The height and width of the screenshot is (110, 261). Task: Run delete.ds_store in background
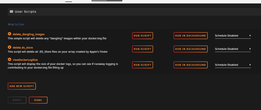[191, 49]
